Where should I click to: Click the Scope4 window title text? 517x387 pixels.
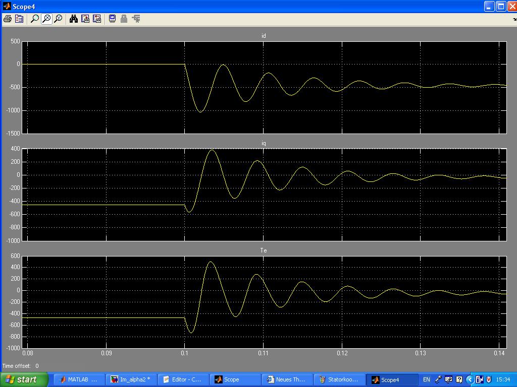(x=24, y=7)
